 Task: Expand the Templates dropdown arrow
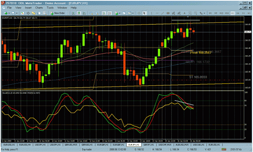(133, 13)
